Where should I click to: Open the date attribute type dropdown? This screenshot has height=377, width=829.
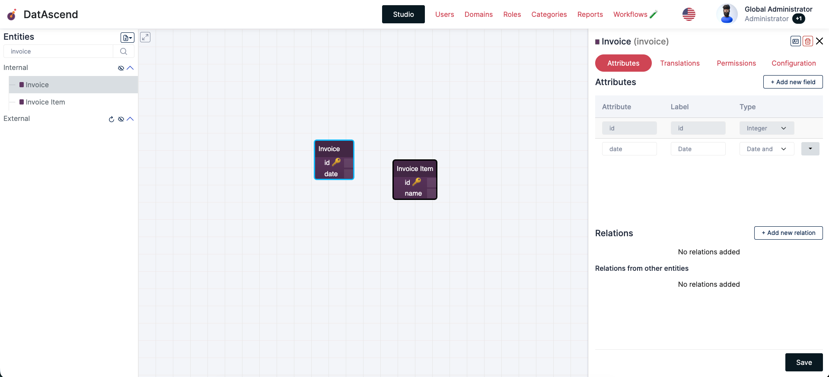(766, 149)
